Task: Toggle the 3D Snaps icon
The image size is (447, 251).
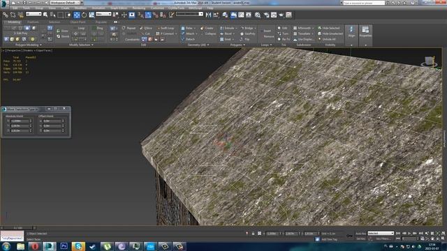Action: click(140, 15)
